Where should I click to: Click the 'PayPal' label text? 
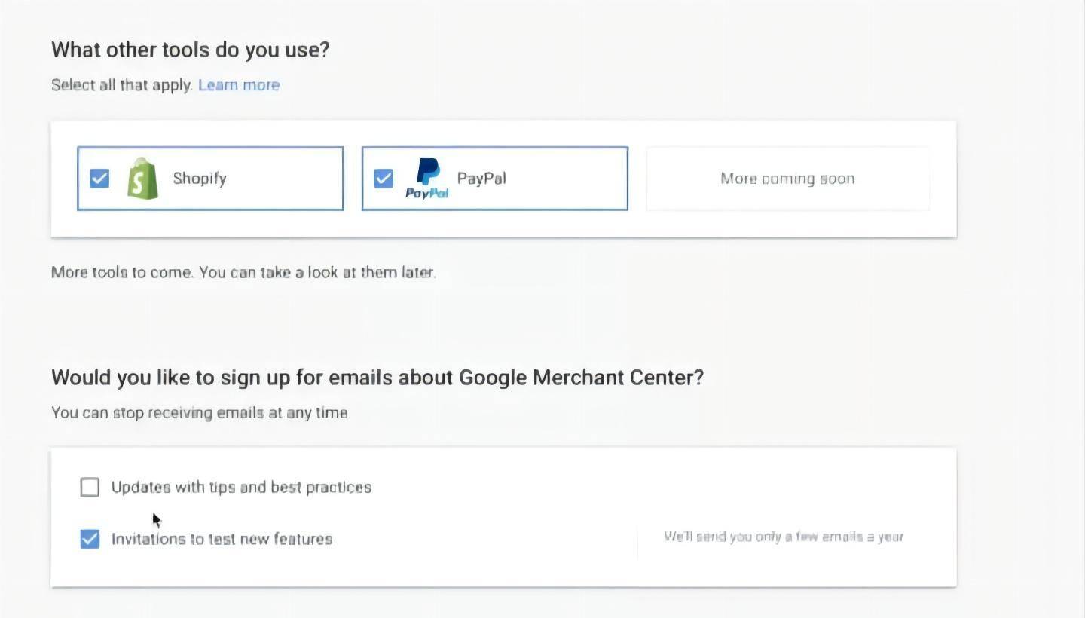(x=481, y=179)
